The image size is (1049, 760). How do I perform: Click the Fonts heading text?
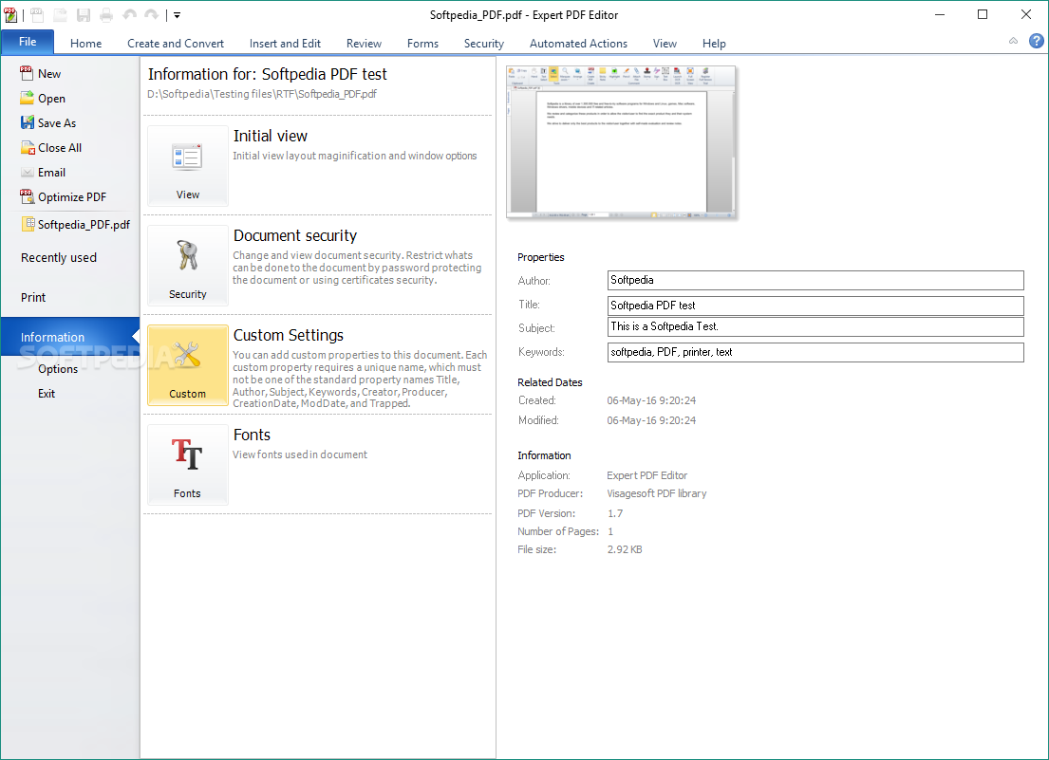pyautogui.click(x=252, y=435)
